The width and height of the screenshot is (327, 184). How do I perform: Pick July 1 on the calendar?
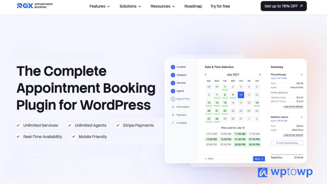pyautogui.click(x=225, y=87)
